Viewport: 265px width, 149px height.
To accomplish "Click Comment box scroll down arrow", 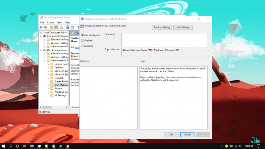I will click(208, 45).
